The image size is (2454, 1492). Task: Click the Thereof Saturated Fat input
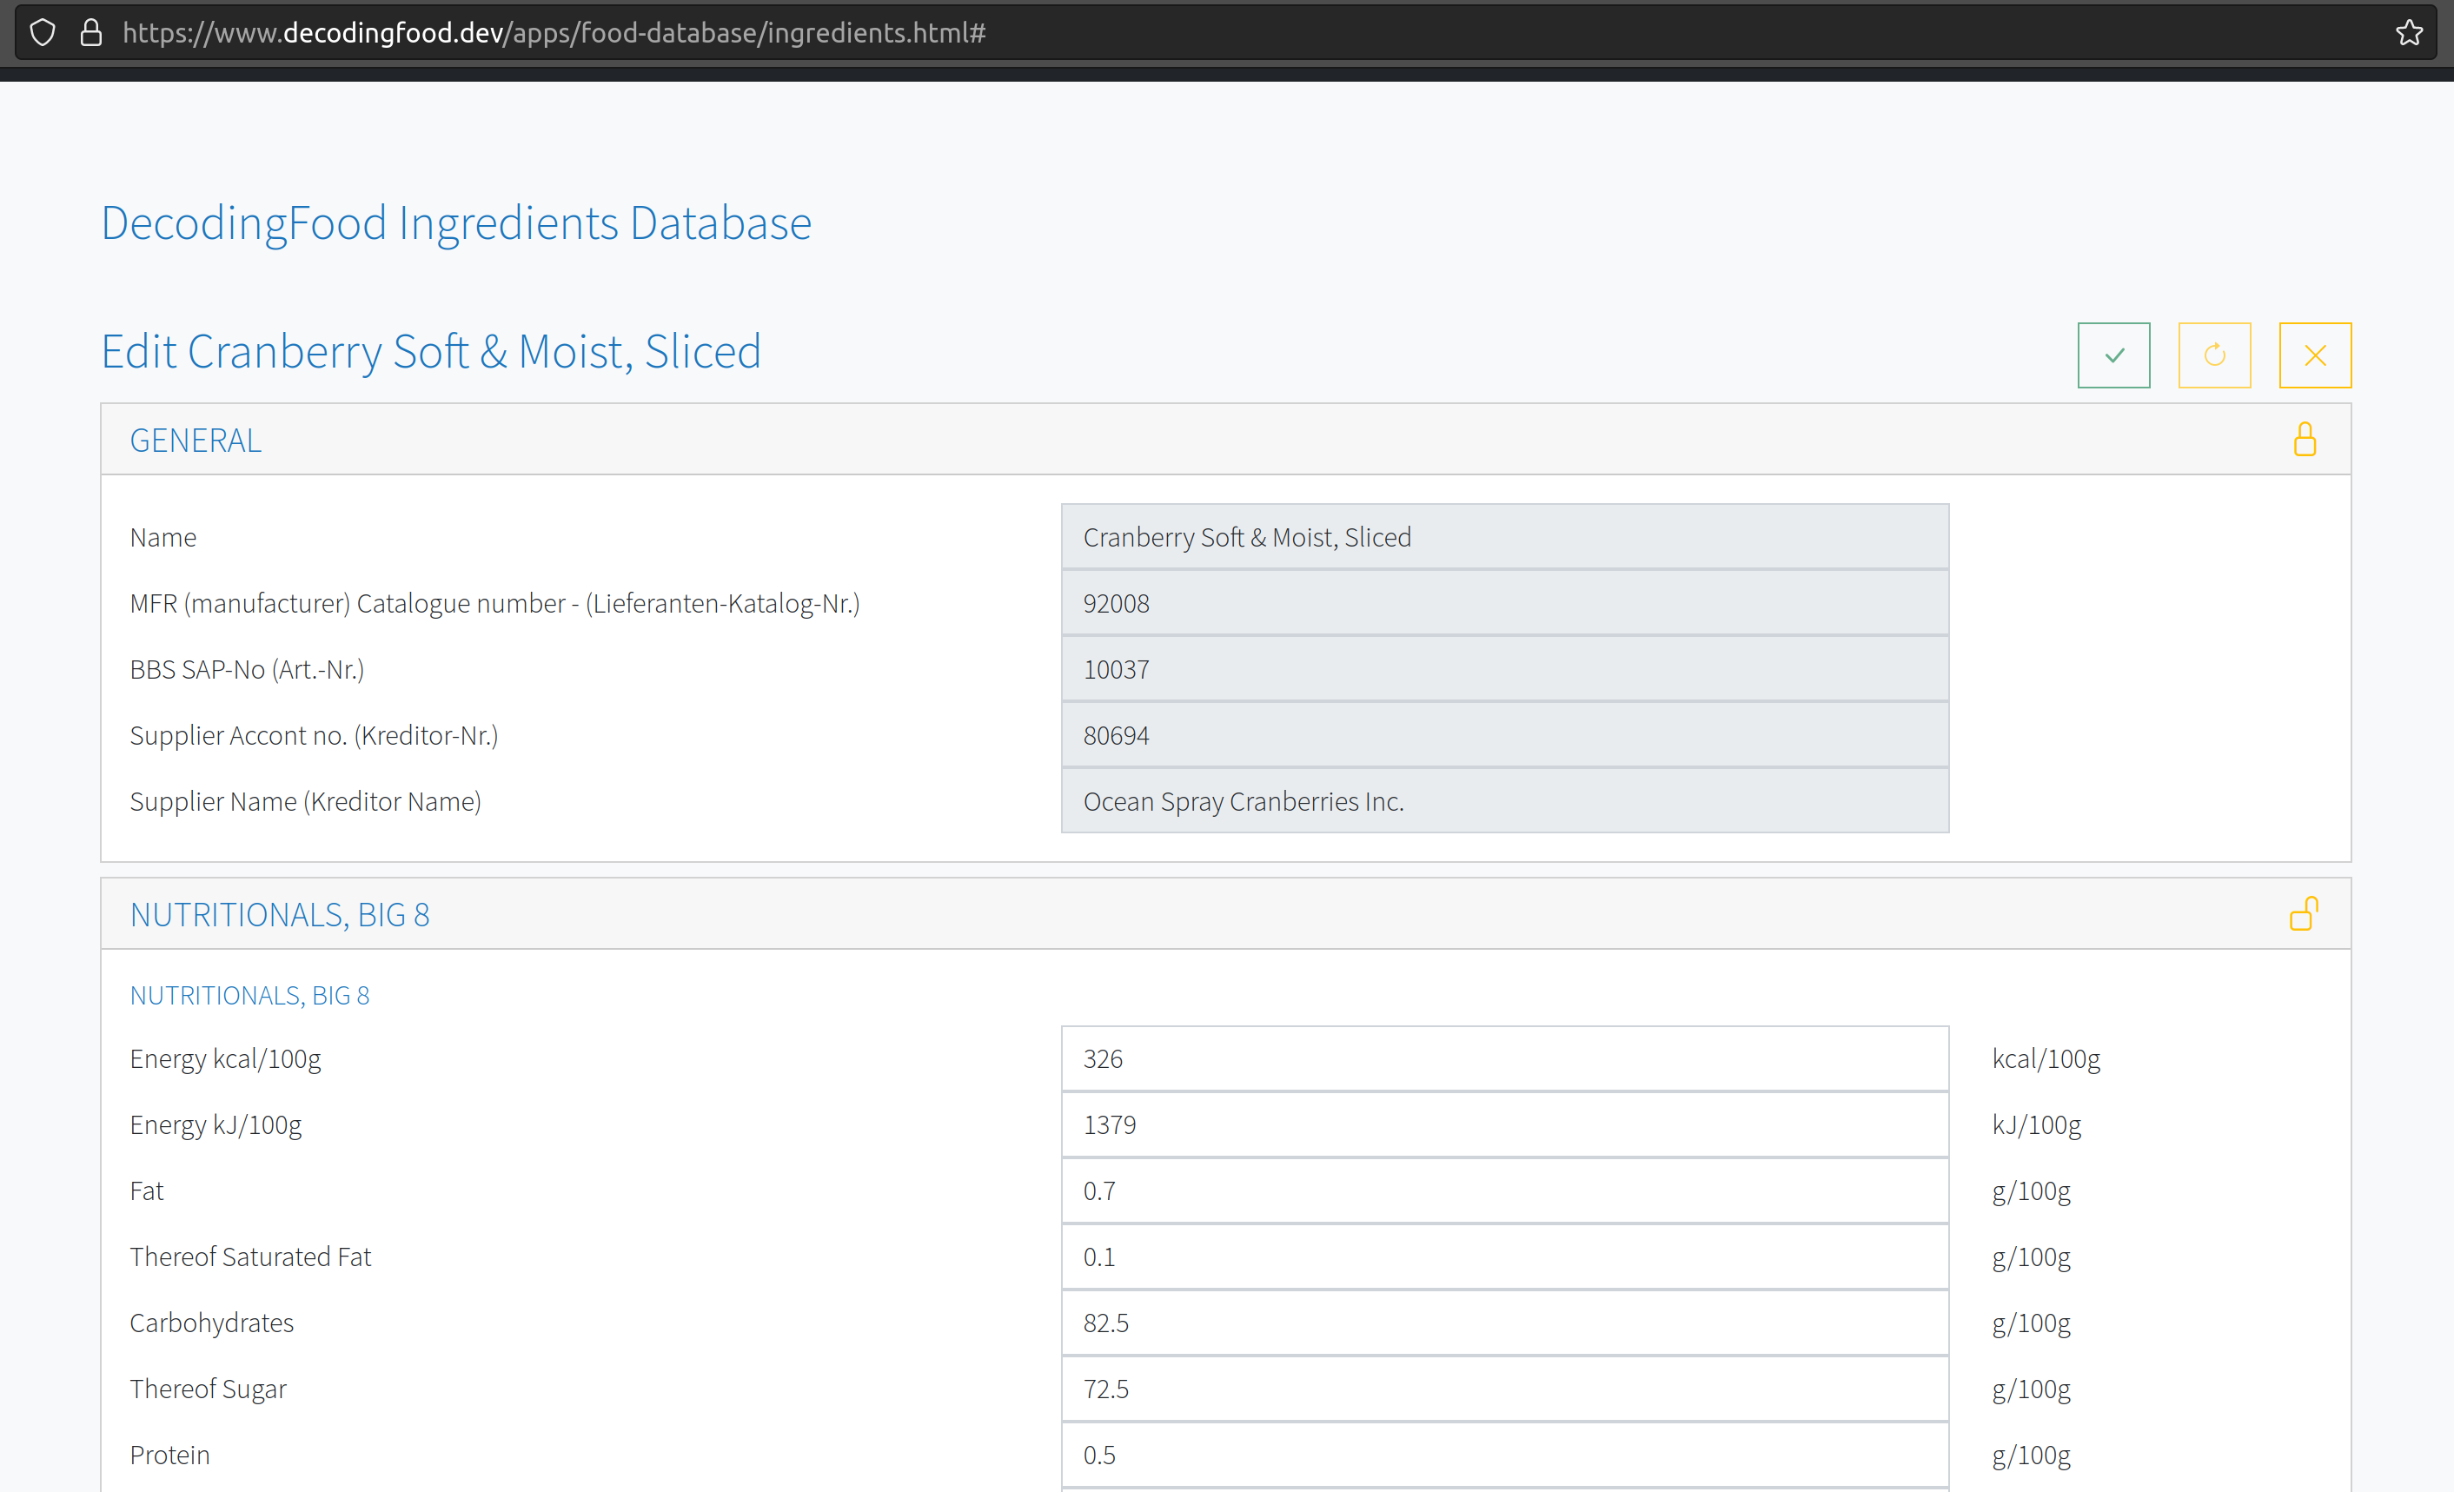1504,1257
